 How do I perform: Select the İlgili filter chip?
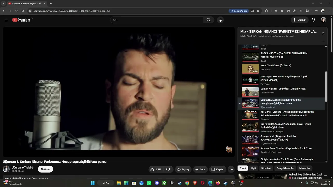[x=253, y=168]
